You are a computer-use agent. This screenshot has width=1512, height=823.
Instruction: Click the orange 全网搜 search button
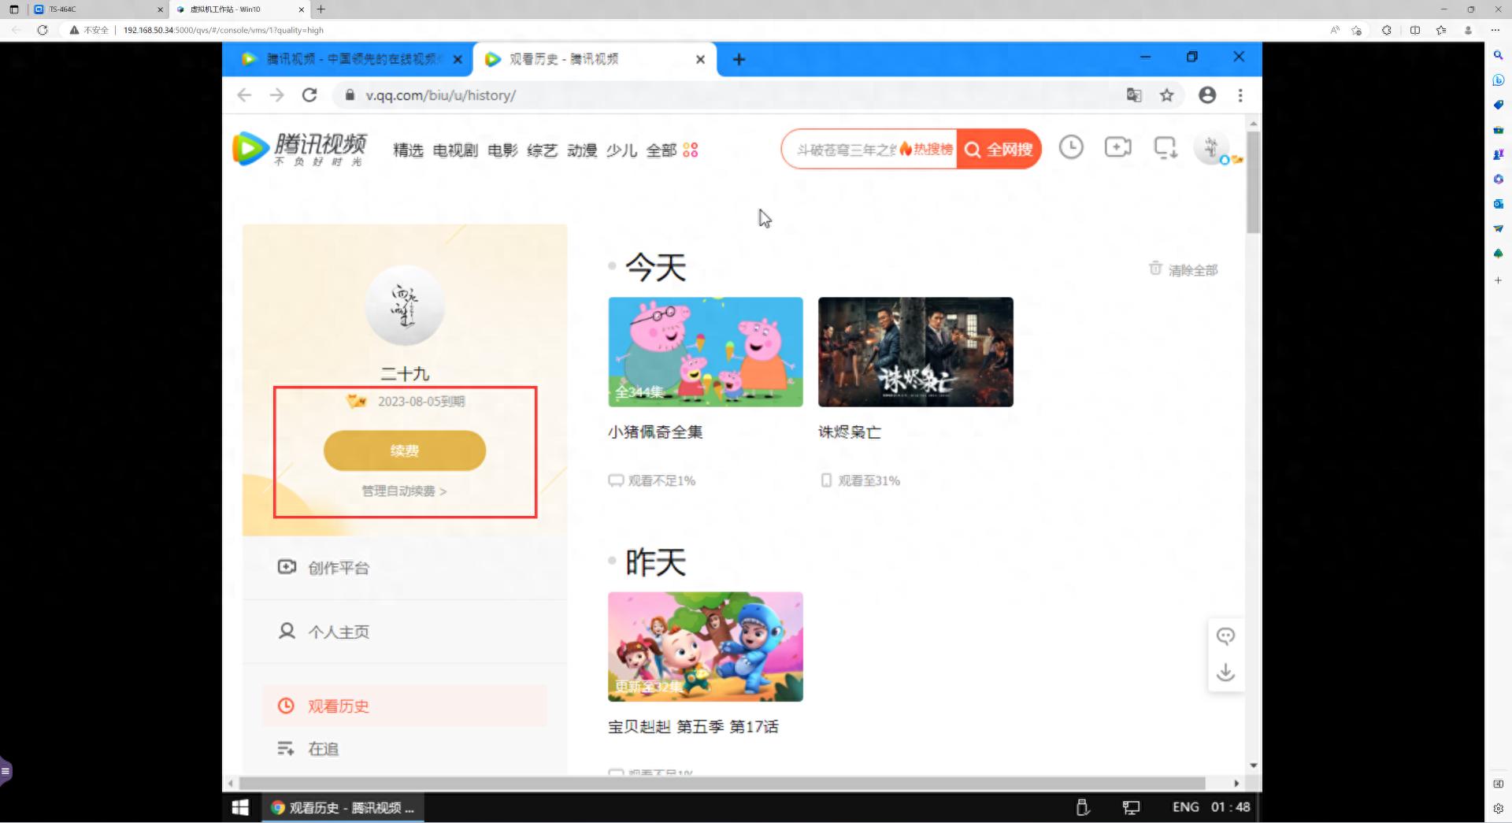998,149
